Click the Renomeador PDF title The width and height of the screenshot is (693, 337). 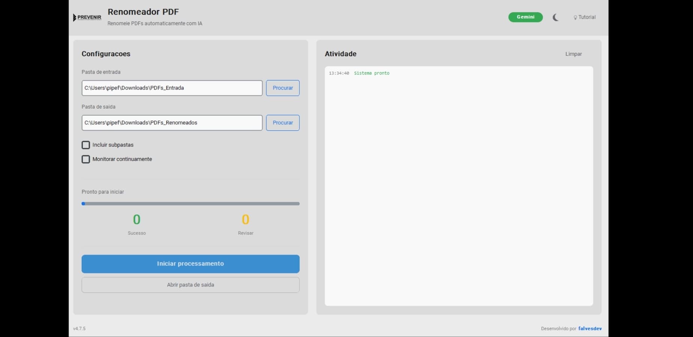pyautogui.click(x=143, y=12)
